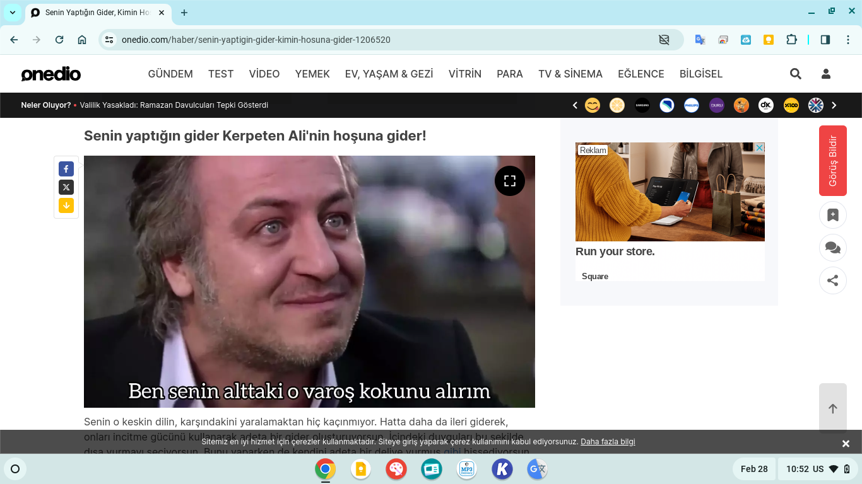Open the Google Translate extension in toolbar
The height and width of the screenshot is (484, 862).
coord(700,40)
